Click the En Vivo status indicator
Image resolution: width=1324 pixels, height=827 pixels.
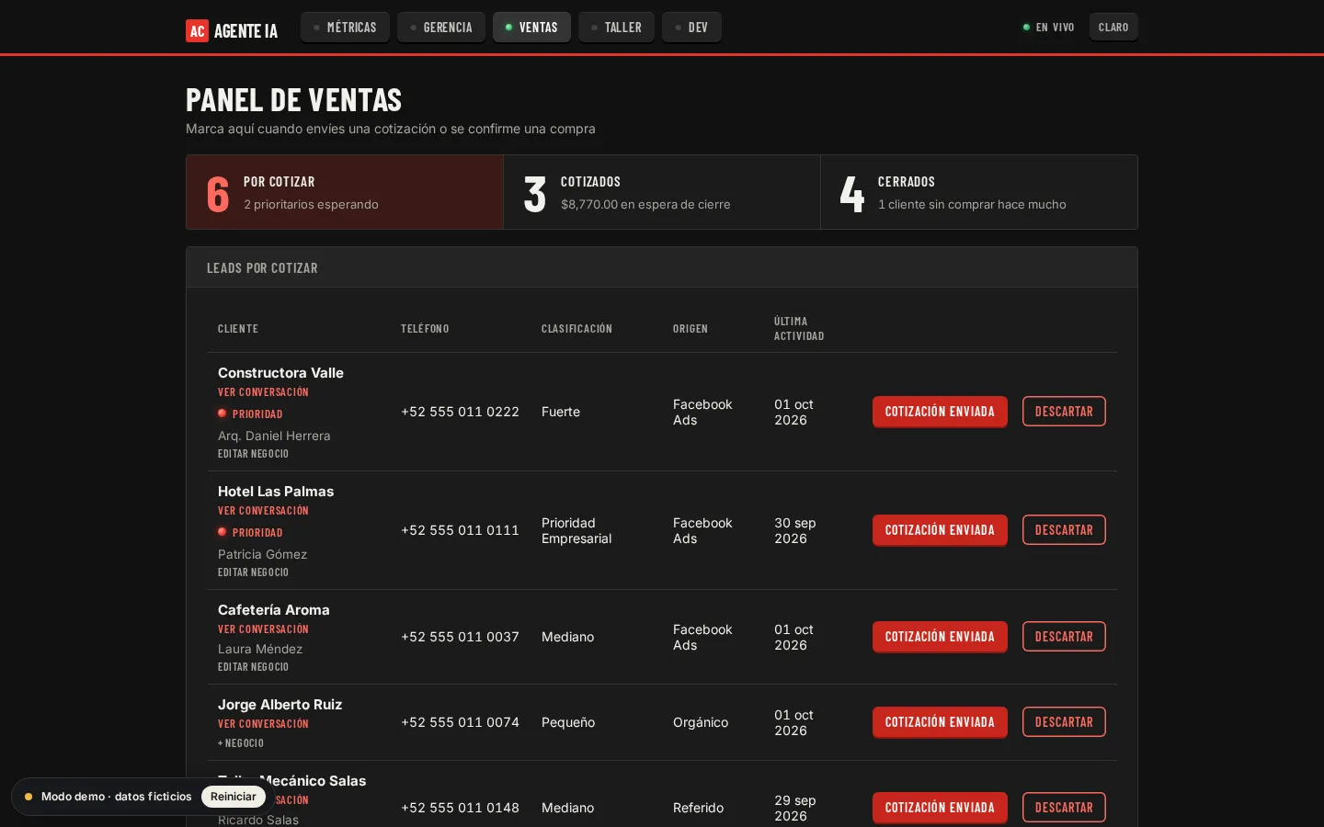coord(1048,28)
